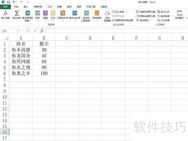Screen dimensions: 188x141
Task: Select cell containing 鱼米之乡
Action: point(21,73)
